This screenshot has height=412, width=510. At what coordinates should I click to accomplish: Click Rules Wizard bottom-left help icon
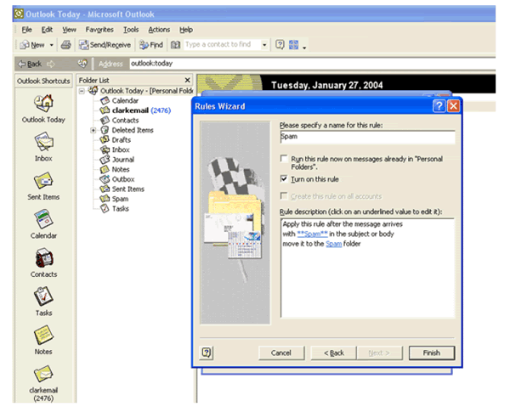[x=207, y=353]
